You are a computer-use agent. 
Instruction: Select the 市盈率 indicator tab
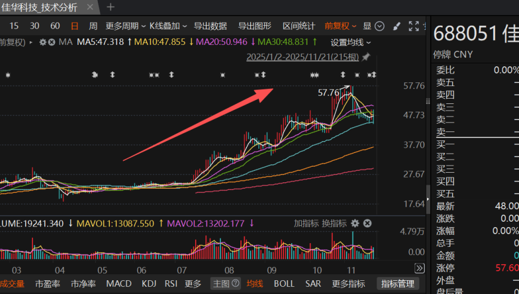[x=48, y=284]
